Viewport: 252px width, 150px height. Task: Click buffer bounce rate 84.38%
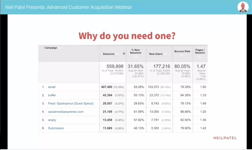(185, 95)
